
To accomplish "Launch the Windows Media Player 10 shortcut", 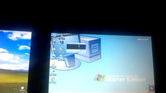I will (61, 58).
